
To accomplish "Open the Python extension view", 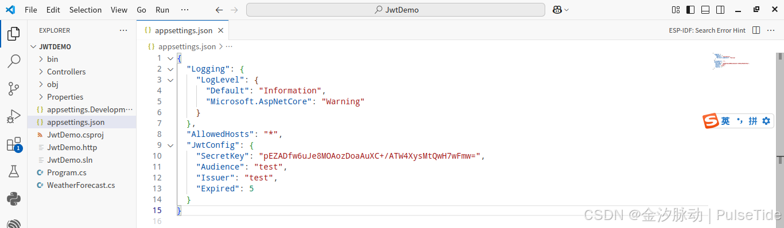I will click(14, 199).
